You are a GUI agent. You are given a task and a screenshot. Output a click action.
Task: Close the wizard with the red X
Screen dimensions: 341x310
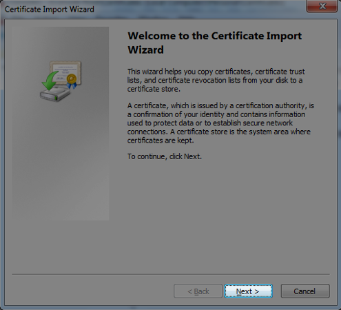(x=322, y=6)
